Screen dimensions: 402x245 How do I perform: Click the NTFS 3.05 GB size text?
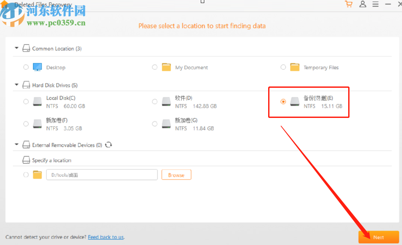pyautogui.click(x=64, y=128)
